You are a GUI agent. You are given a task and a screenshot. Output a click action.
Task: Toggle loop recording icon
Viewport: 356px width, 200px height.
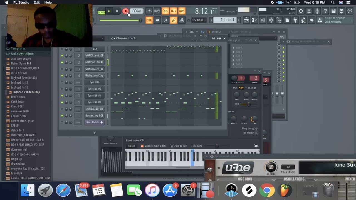click(182, 11)
